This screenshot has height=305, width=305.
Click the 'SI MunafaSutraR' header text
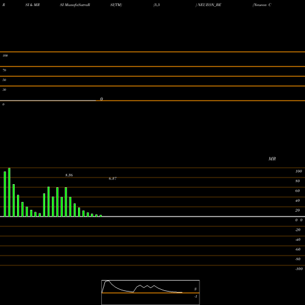pyautogui.click(x=75, y=5)
